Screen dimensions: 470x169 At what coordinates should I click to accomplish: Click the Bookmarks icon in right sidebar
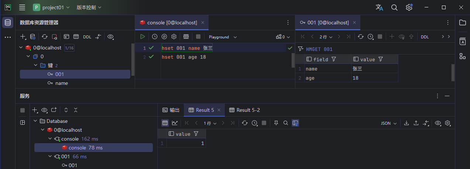pos(462,41)
